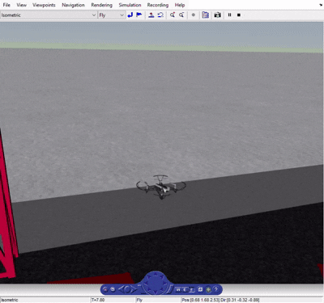
Task: Stop the simulation
Action: point(239,15)
